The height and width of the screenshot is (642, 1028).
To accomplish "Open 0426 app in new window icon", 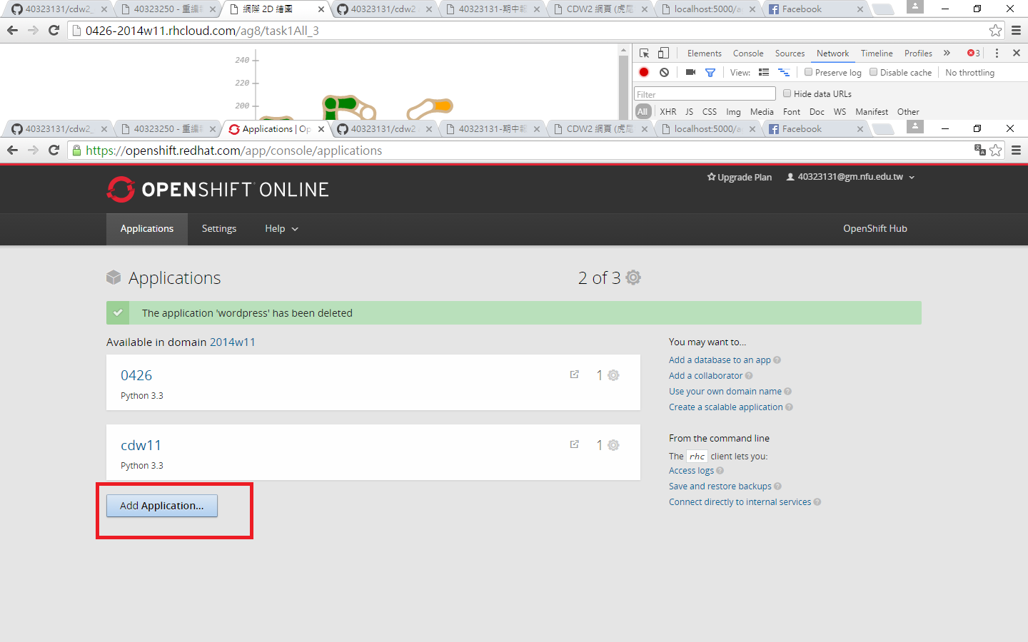I will click(575, 374).
